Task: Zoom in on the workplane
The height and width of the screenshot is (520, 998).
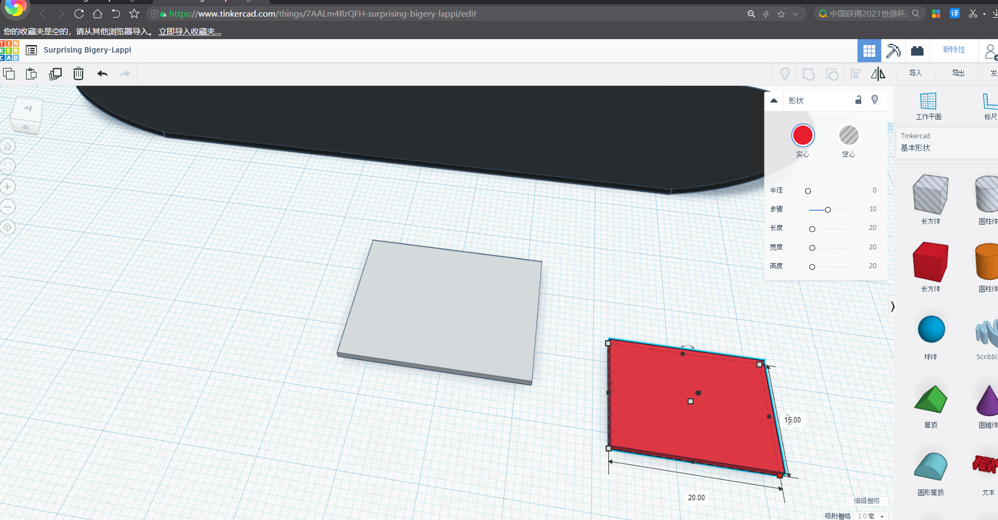Action: (8, 187)
